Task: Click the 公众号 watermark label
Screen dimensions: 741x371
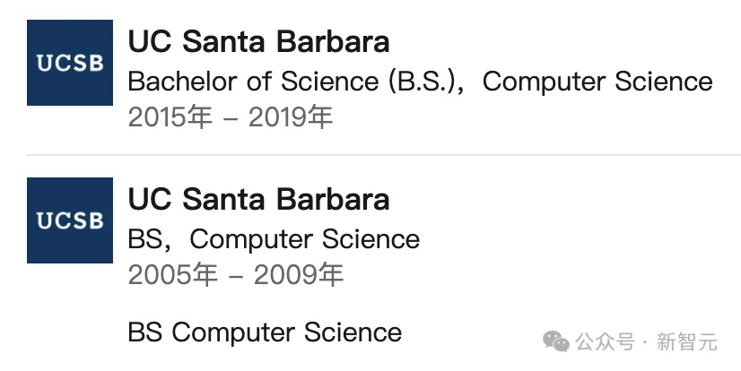Action: pyautogui.click(x=606, y=341)
